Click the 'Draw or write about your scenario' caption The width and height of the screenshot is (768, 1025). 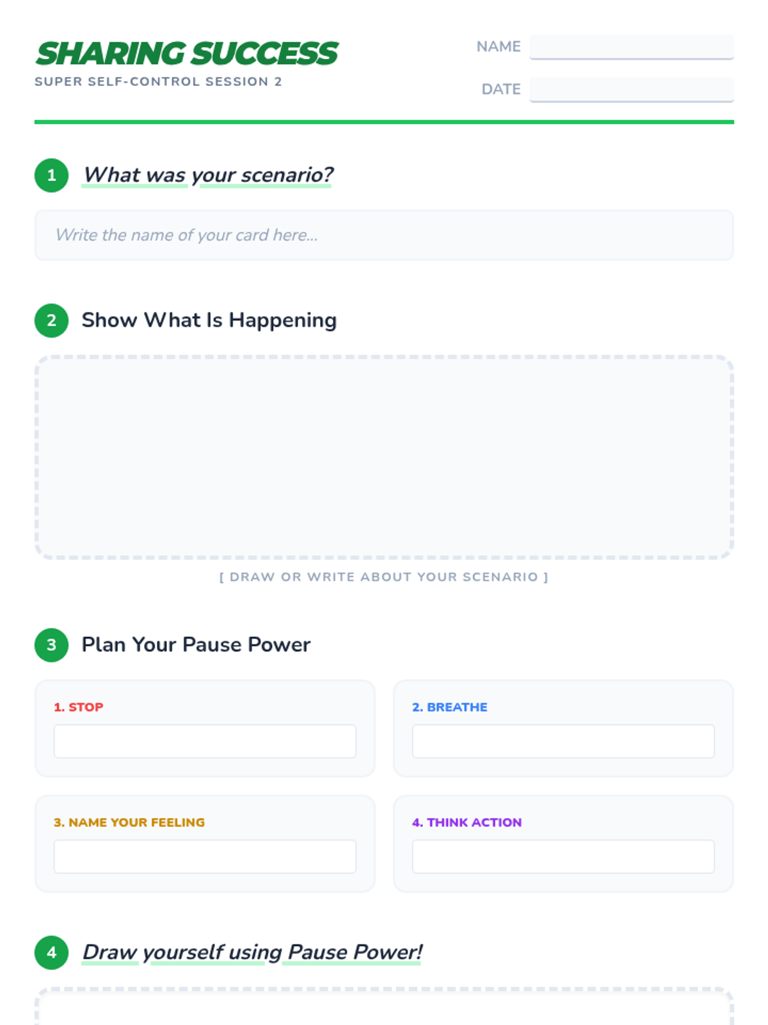pos(384,577)
